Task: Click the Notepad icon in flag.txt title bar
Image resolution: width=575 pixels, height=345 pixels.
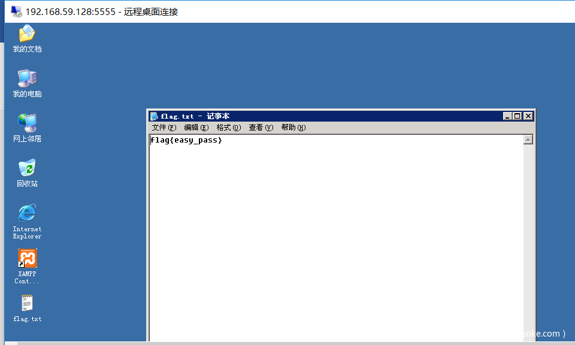Action: pos(154,116)
